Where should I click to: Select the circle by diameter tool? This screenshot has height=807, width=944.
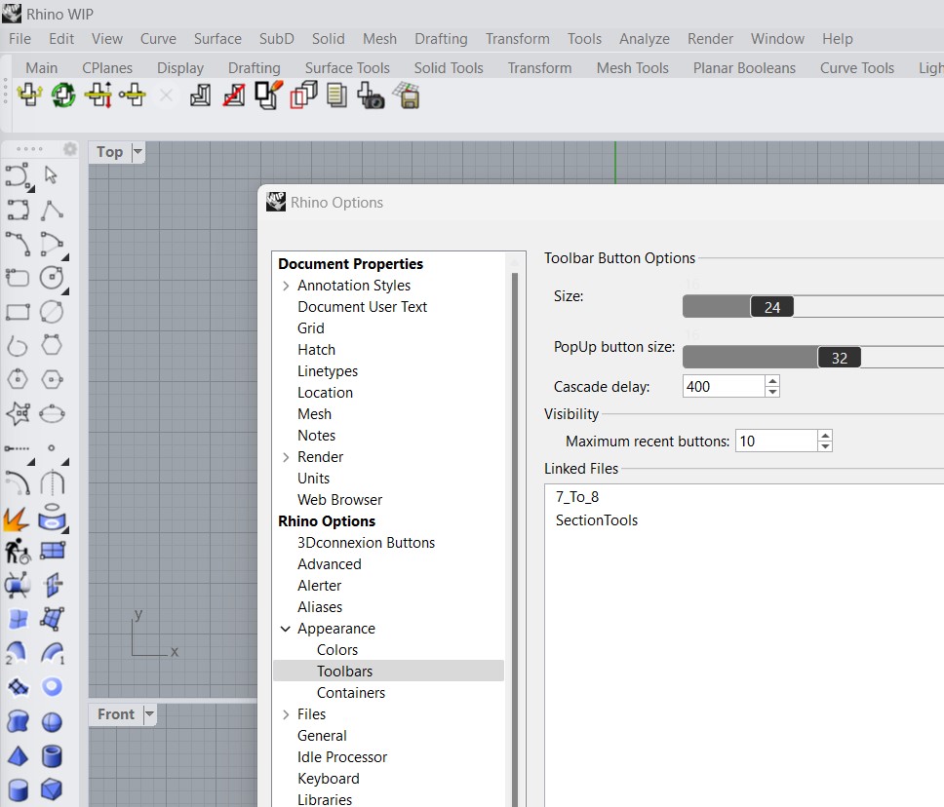52,312
